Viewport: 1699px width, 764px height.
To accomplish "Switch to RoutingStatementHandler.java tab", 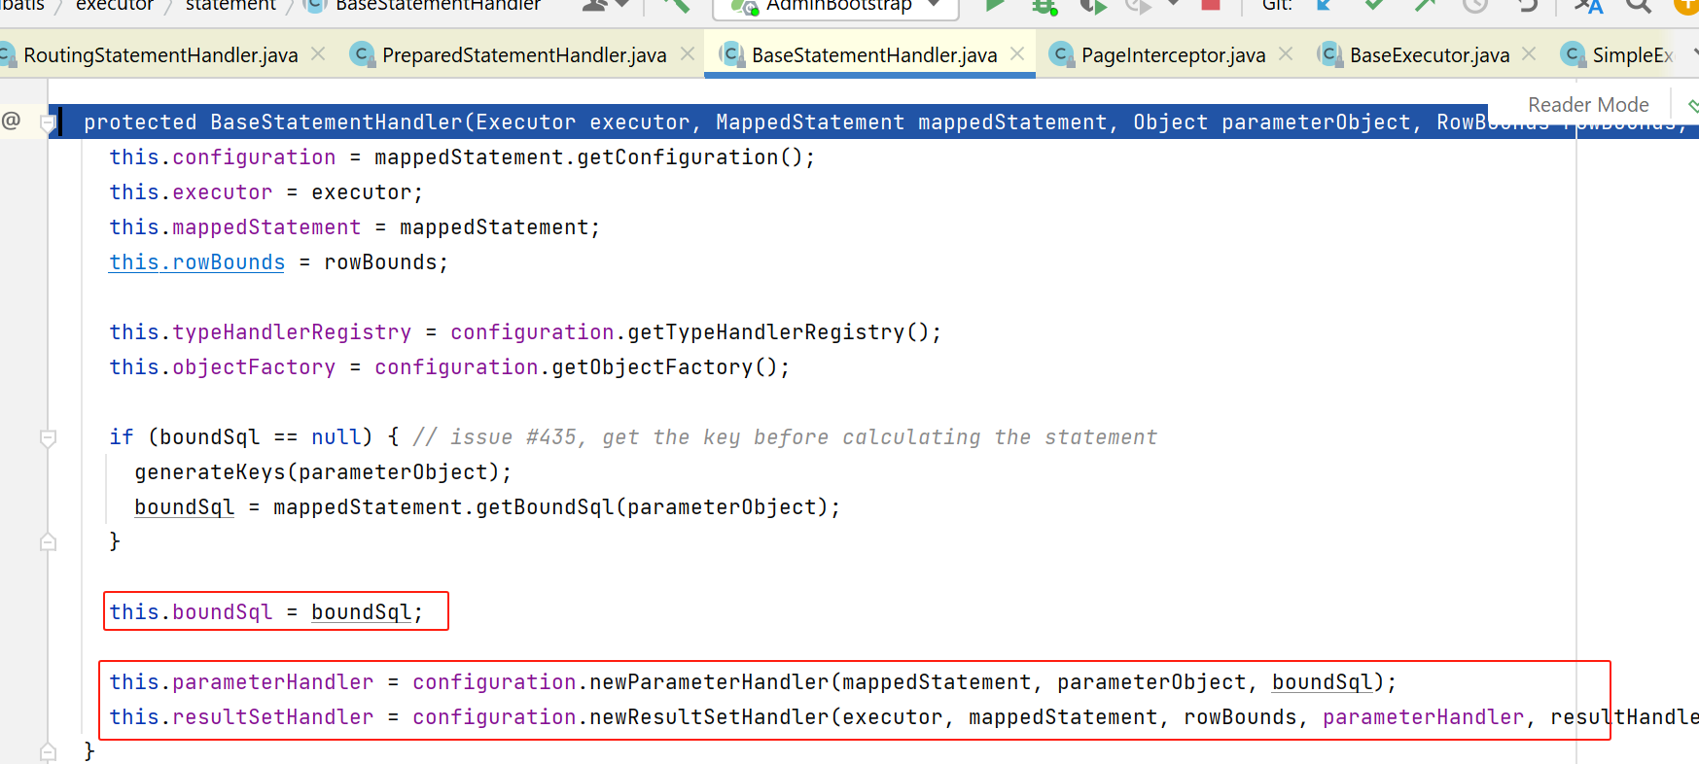I will [x=160, y=55].
